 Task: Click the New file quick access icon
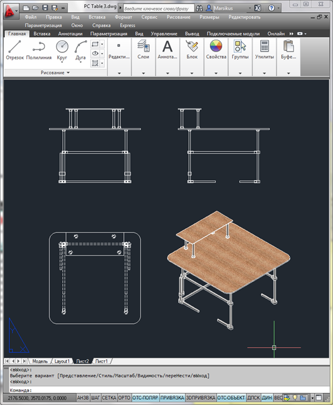pyautogui.click(x=26, y=8)
